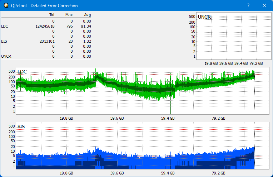Click the Tot column header
This screenshot has height=177, width=273.
(x=52, y=15)
